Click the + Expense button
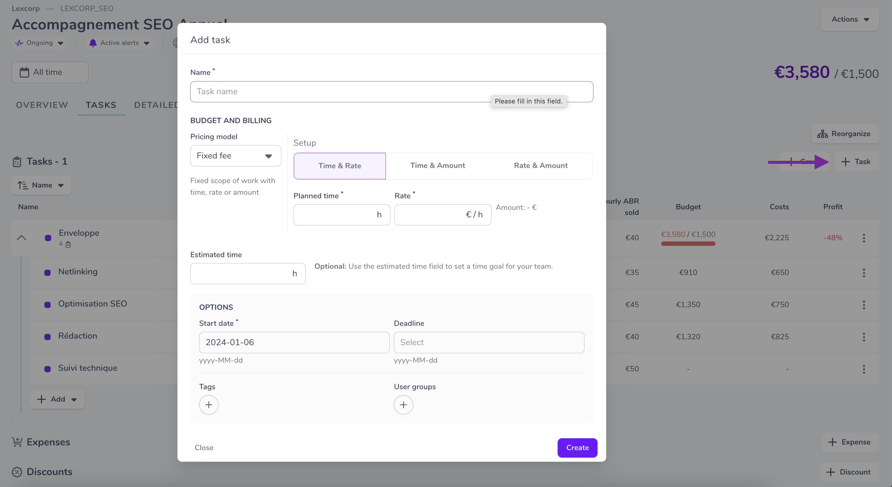 849,442
